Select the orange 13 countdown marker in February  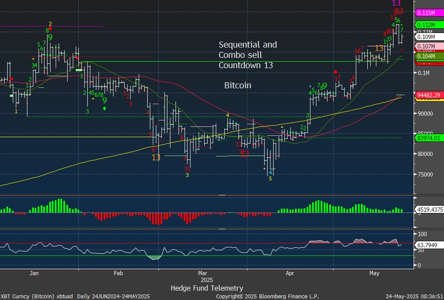pyautogui.click(x=156, y=157)
